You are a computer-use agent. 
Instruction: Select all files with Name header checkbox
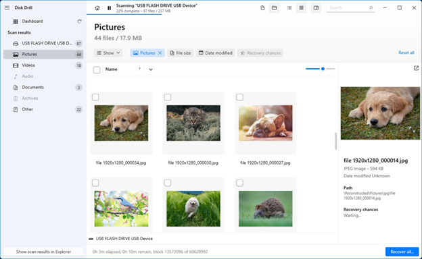tap(97, 69)
